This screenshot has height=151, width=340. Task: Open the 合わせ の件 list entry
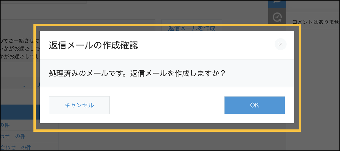point(16,147)
